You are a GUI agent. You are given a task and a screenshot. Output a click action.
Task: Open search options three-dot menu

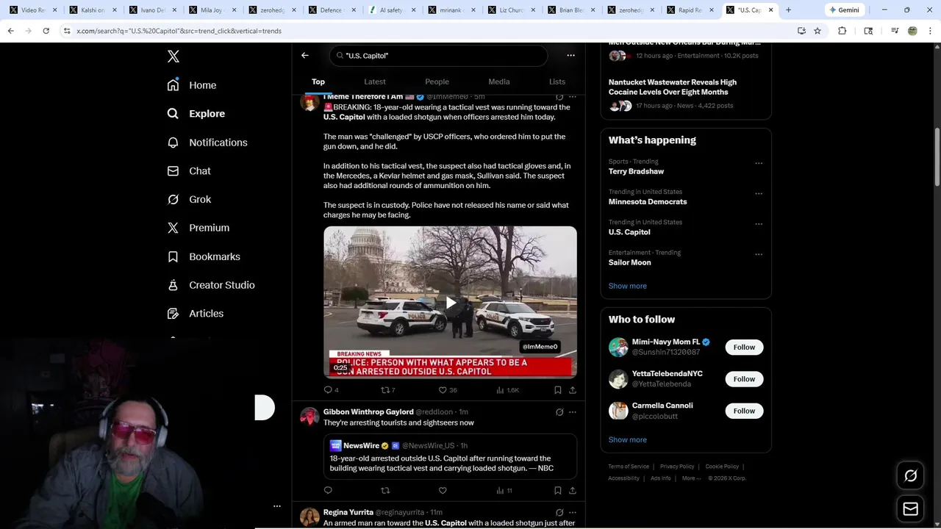570,55
